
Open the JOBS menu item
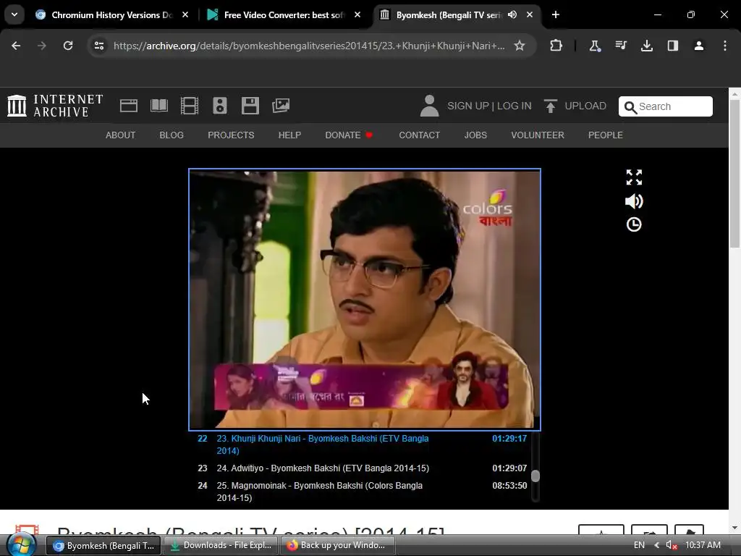click(x=475, y=135)
